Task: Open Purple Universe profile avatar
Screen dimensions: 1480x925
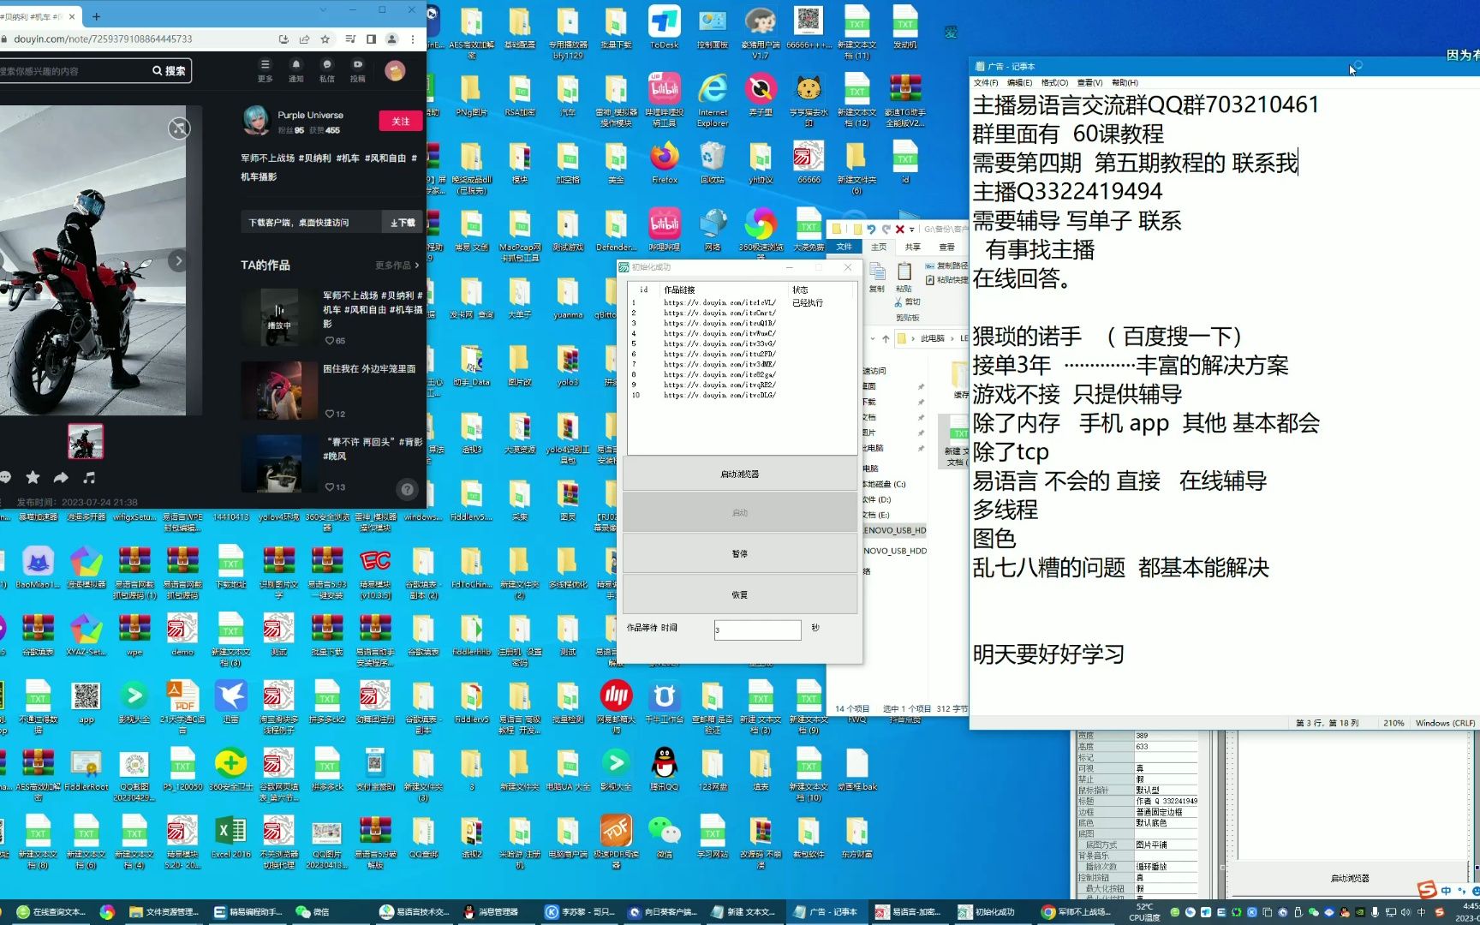Action: tap(256, 121)
